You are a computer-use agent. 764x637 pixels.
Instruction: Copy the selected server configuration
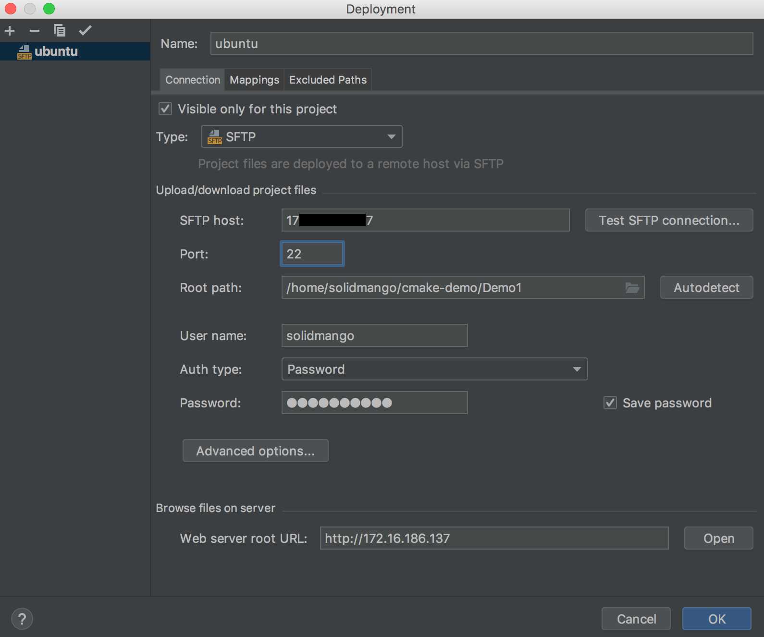pyautogui.click(x=60, y=31)
